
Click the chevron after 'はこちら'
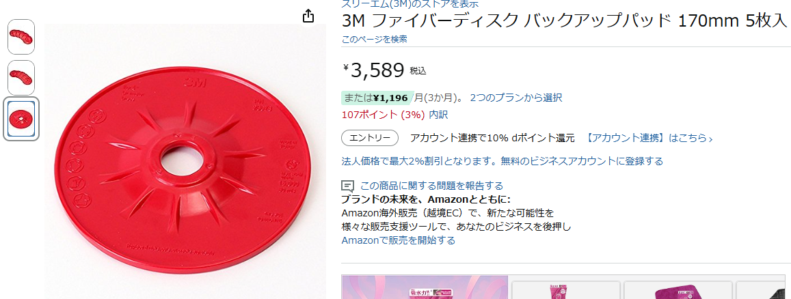pyautogui.click(x=711, y=139)
